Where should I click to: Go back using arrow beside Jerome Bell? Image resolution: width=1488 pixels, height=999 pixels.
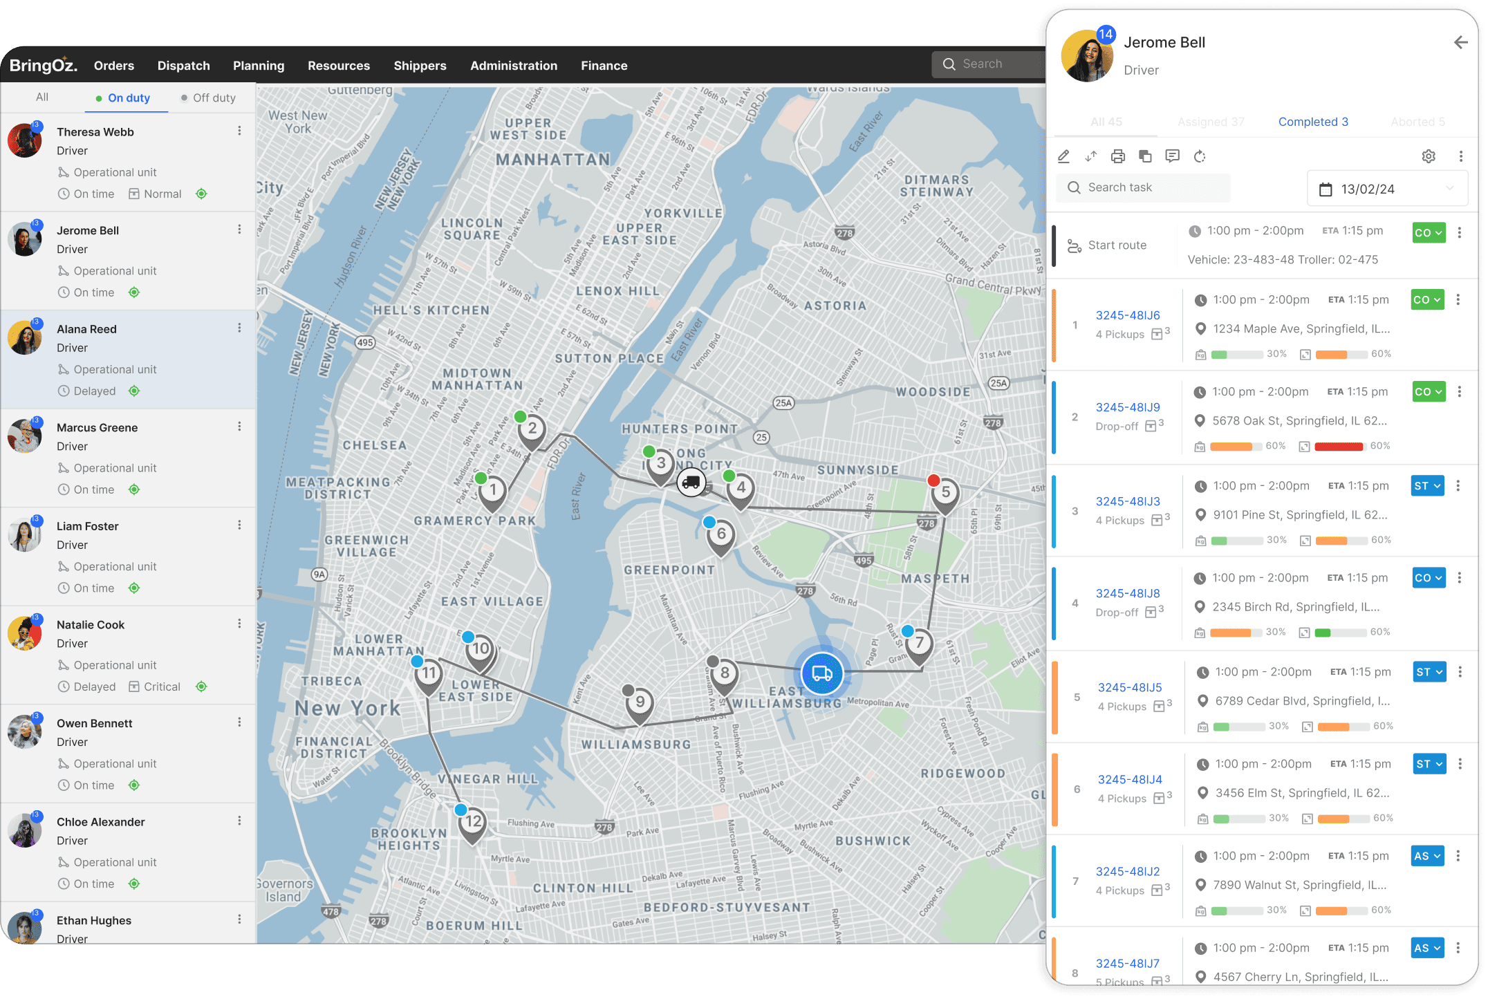1460,42
